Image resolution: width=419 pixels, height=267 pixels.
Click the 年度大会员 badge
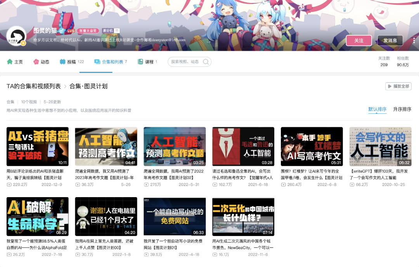88,31
